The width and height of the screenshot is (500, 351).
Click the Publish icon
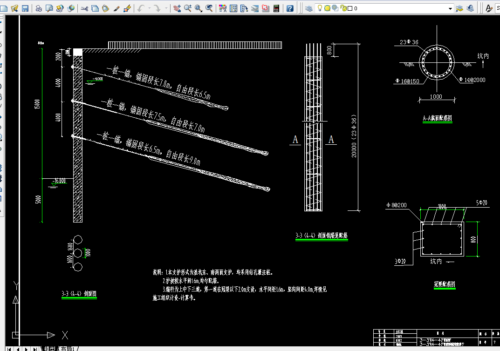[x=60, y=8]
